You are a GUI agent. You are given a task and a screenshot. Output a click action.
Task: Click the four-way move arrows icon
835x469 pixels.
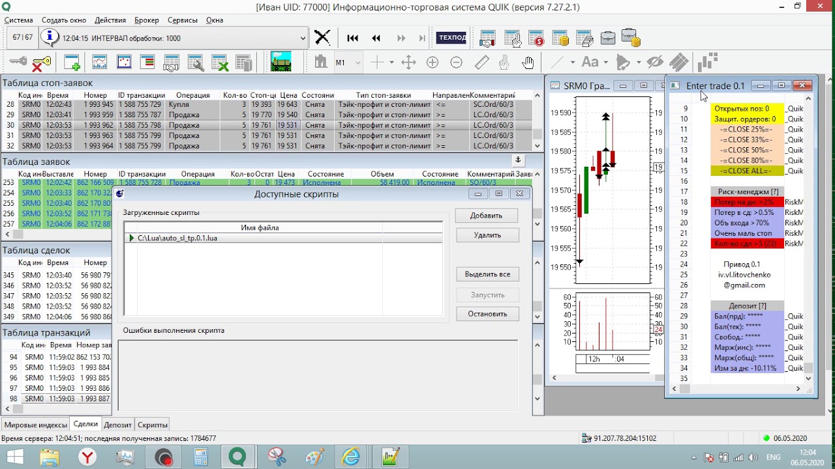[x=408, y=63]
